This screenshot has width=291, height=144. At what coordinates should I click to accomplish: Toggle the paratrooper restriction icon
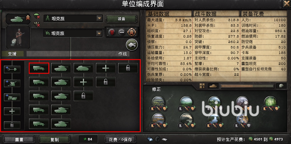click(x=37, y=16)
